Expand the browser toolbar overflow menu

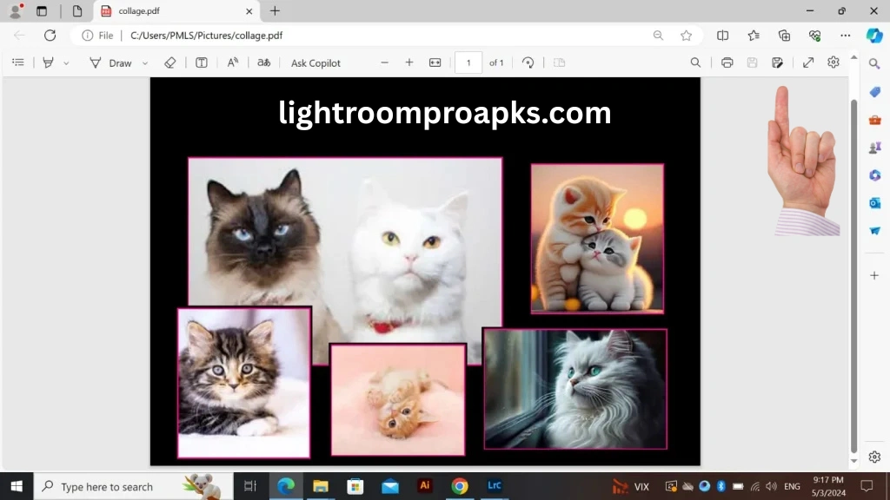pos(845,35)
